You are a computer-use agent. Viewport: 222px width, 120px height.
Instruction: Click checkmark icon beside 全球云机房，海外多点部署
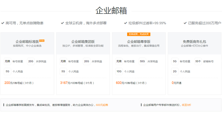point(62,23)
